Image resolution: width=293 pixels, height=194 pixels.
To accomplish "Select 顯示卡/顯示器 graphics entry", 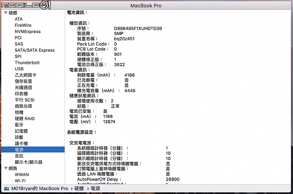I will point(28,162).
